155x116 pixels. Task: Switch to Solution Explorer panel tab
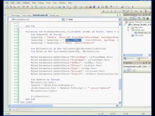[144, 58]
